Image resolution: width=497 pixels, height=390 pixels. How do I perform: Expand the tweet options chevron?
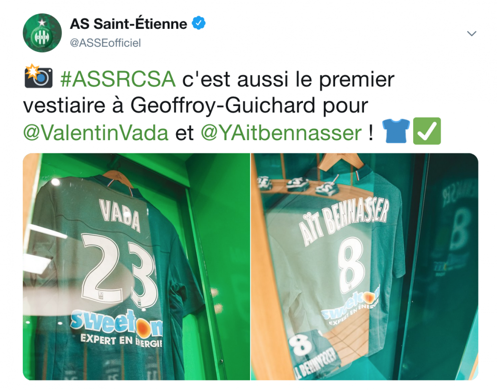click(x=471, y=34)
